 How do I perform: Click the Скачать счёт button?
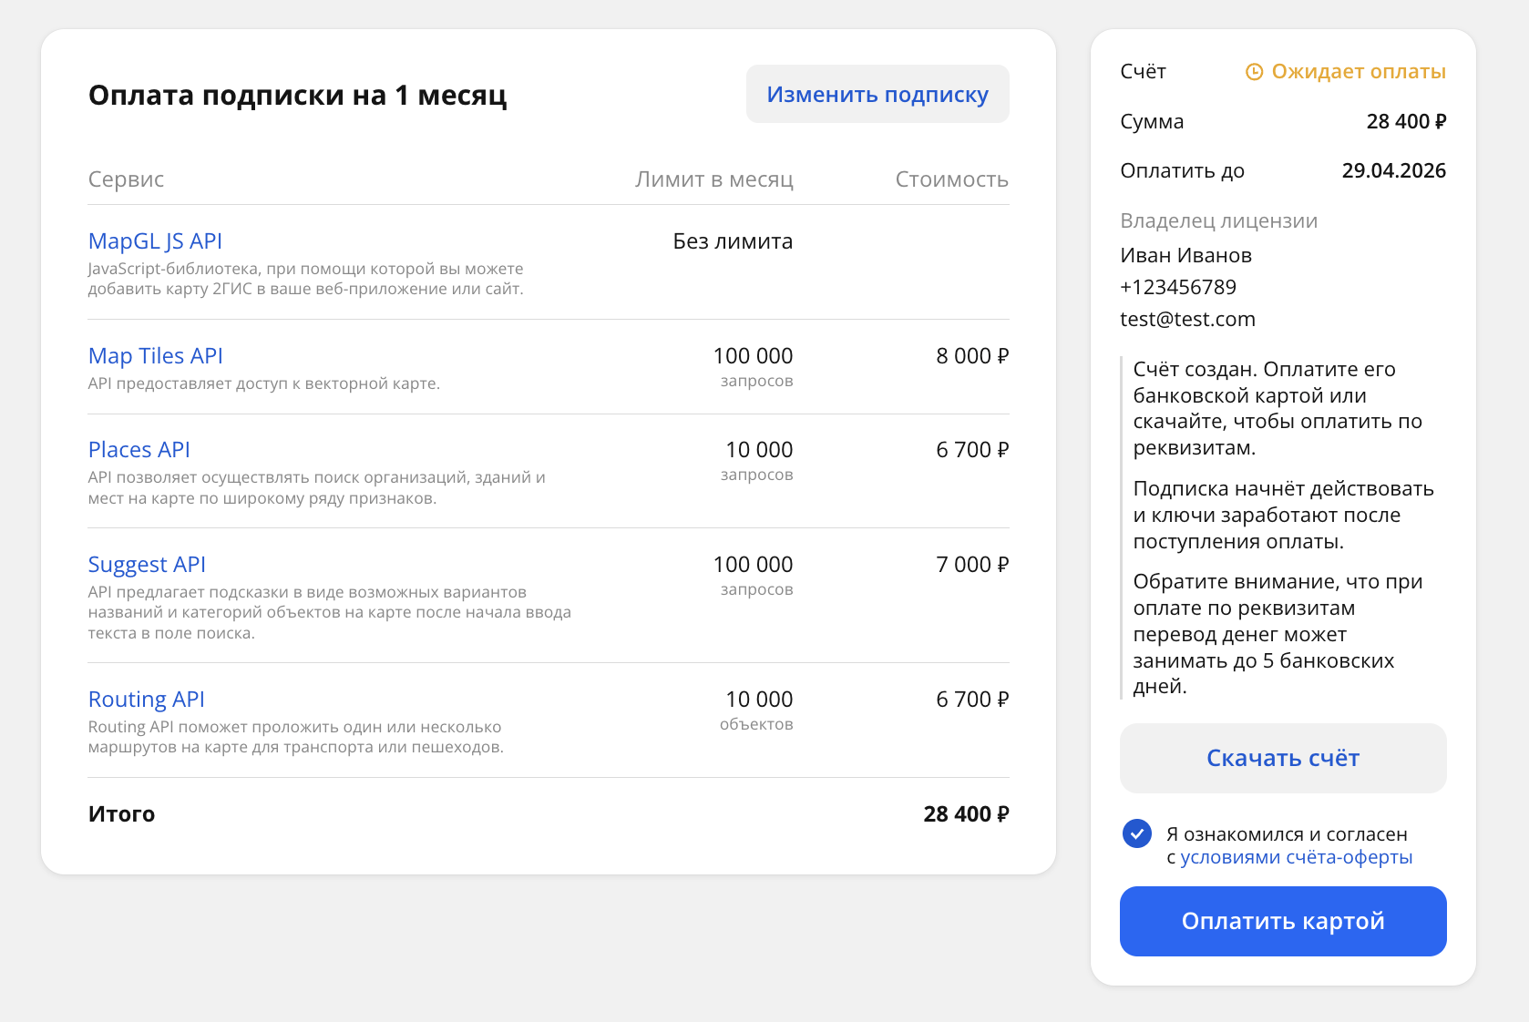(x=1282, y=758)
